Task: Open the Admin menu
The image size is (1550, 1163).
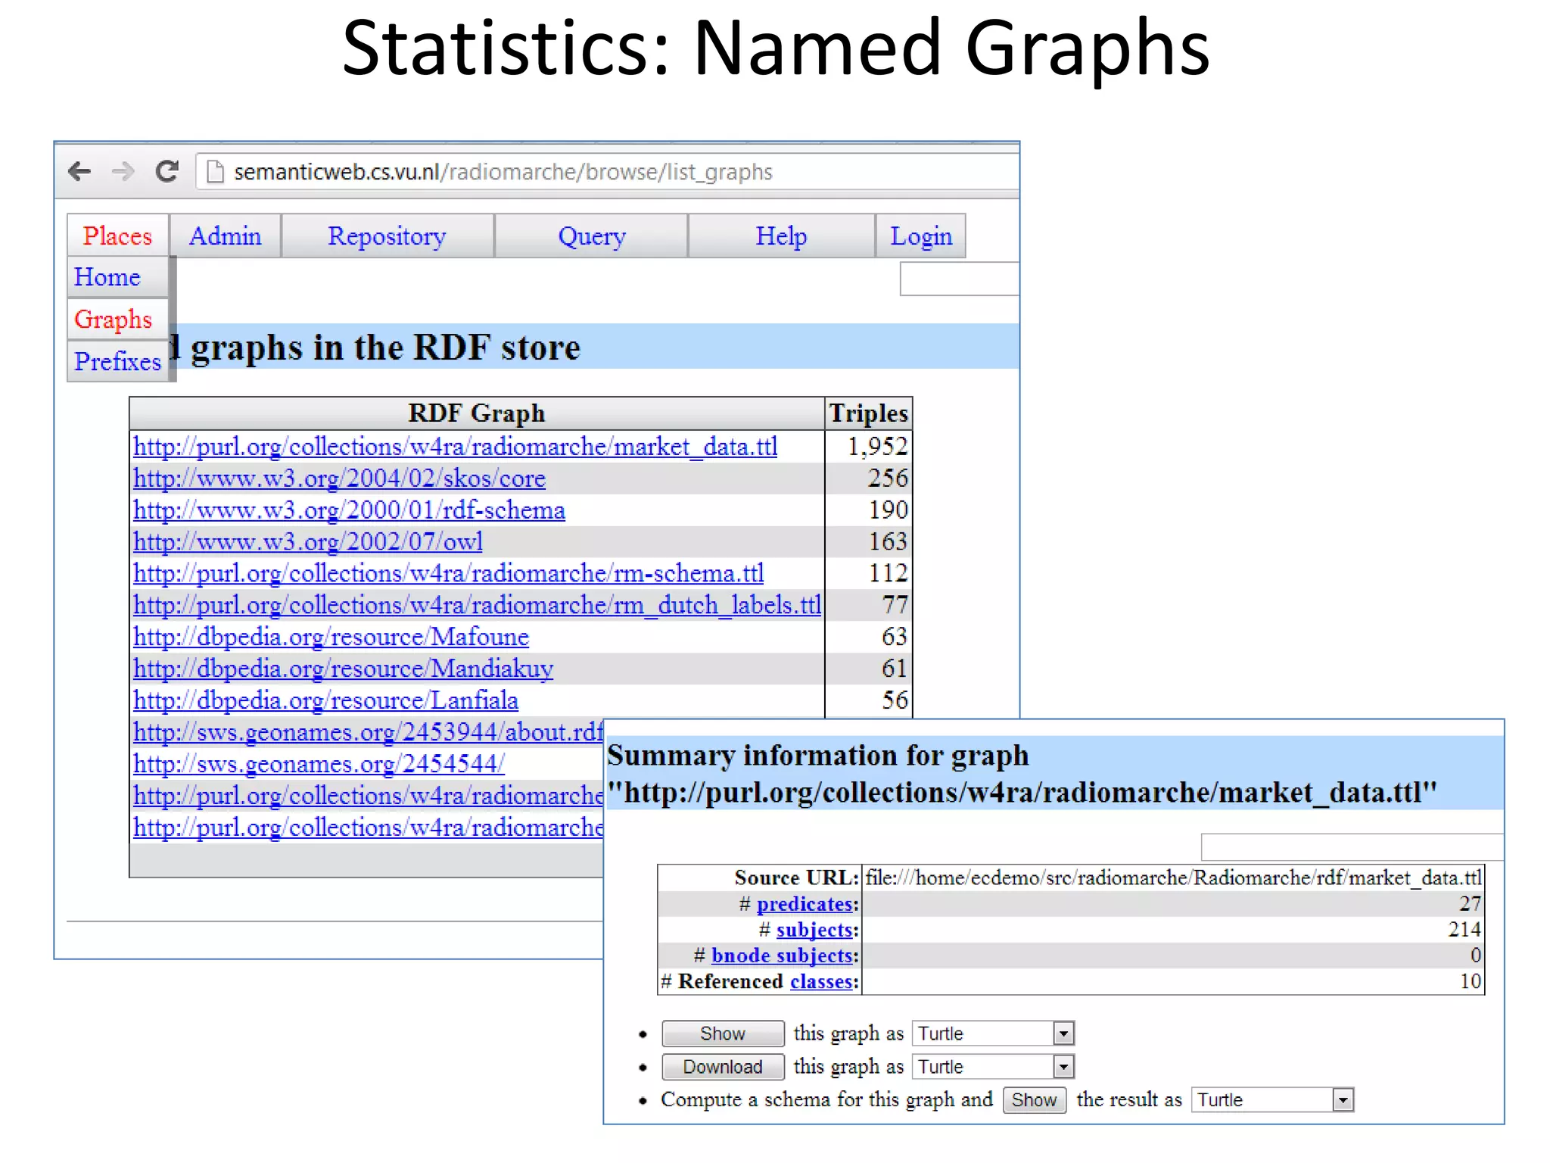Action: (x=225, y=235)
